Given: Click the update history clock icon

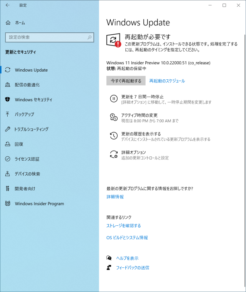Looking at the screenshot, I should 114,136.
